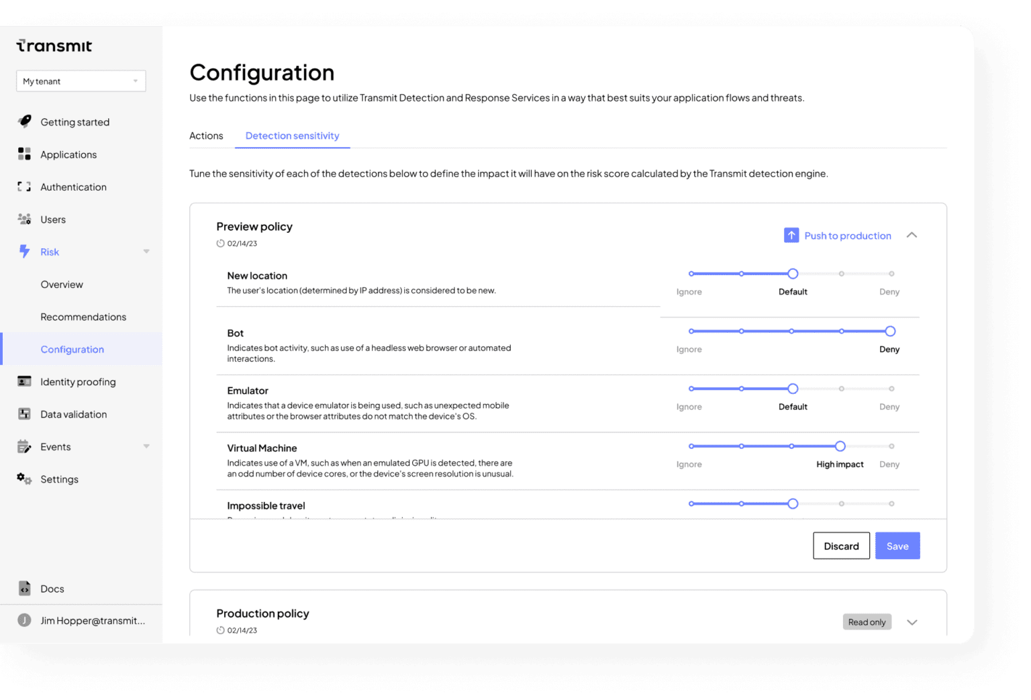Click the Data validation icon
Screen dimensions: 1031x700
click(24, 414)
